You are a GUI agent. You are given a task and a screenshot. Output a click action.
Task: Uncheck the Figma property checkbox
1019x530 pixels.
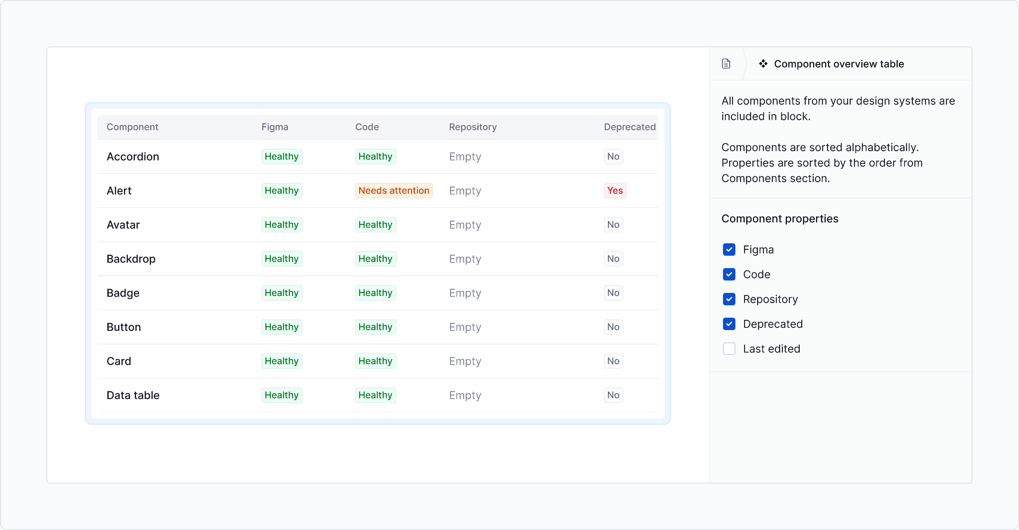point(729,250)
